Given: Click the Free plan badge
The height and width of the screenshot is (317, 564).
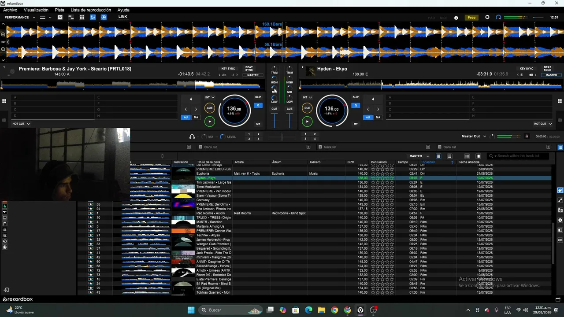Looking at the screenshot, I should pos(471,18).
